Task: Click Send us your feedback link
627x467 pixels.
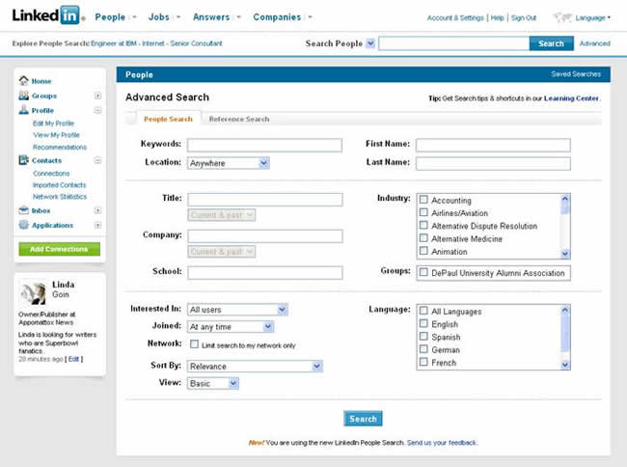Action: coord(442,443)
